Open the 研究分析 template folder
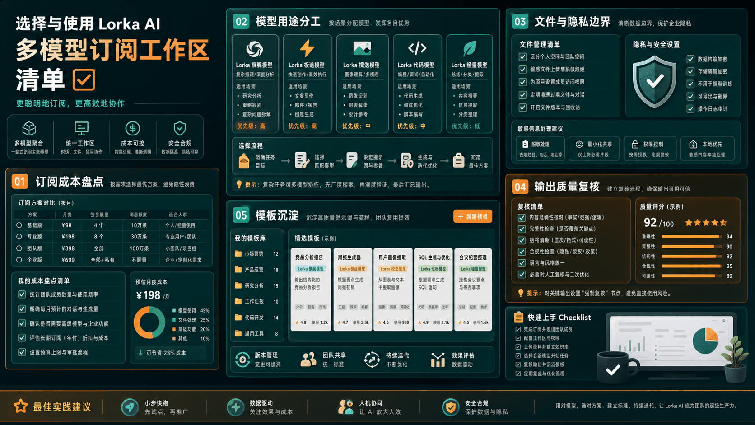 tap(256, 285)
